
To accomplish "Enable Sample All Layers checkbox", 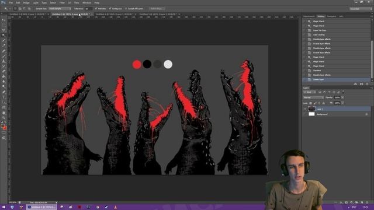I will click(x=126, y=9).
